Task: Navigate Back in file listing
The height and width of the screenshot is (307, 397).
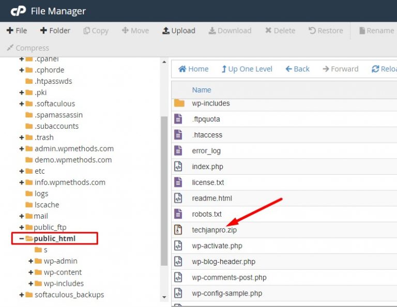Action: [x=298, y=69]
